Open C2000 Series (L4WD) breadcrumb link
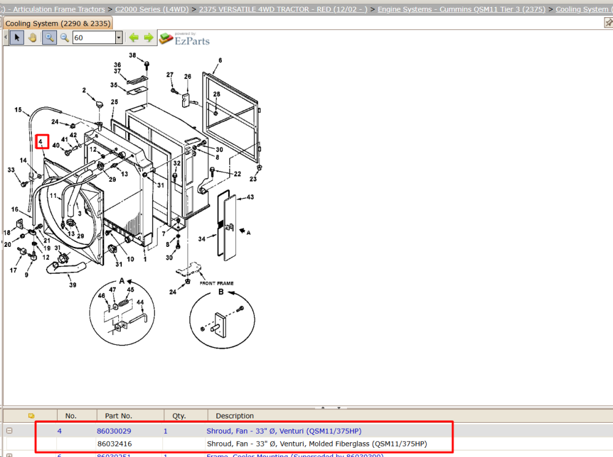 151,9
